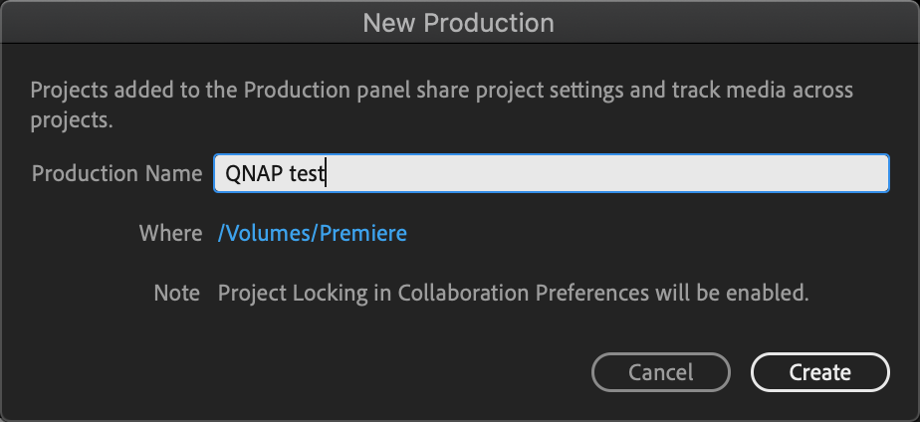The width and height of the screenshot is (920, 422).
Task: Click the Project Locking note text
Action: click(513, 294)
